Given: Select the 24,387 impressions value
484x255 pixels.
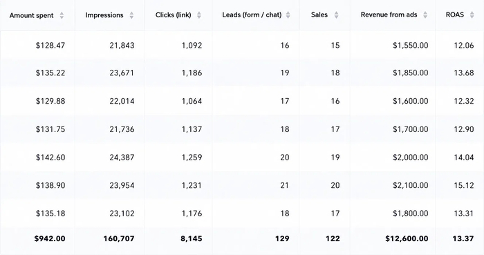Looking at the screenshot, I should click(x=122, y=158).
